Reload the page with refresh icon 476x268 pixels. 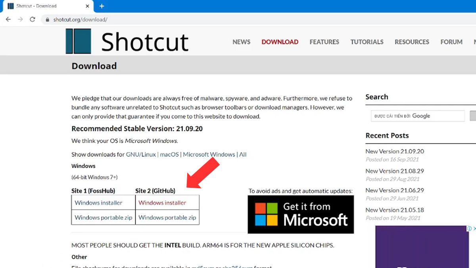coord(33,19)
